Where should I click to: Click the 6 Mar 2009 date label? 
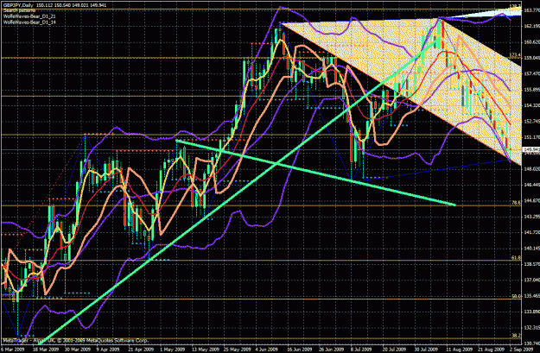tap(11, 350)
